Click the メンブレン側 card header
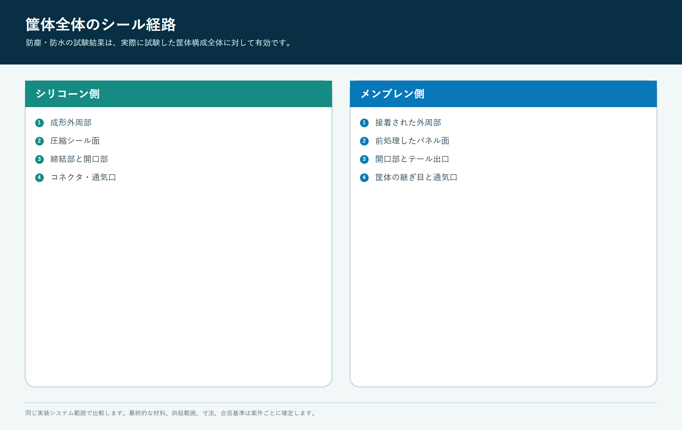 (503, 94)
